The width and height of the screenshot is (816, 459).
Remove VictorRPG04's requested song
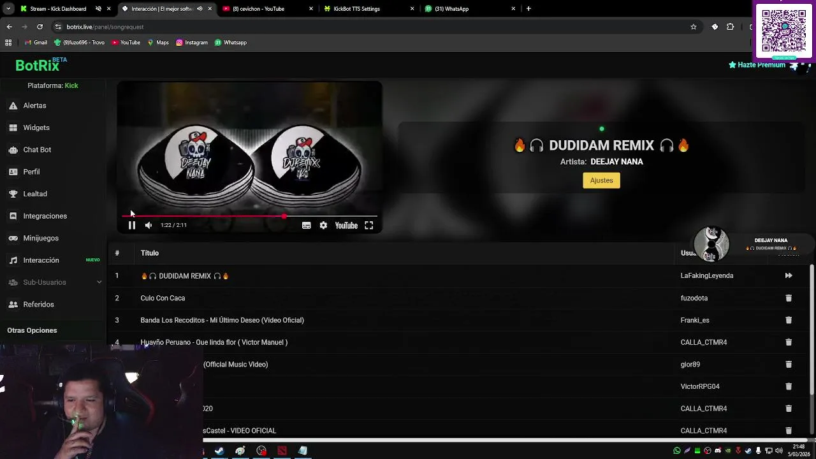789,386
